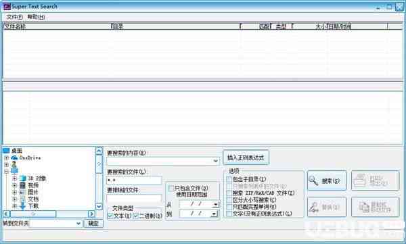Focus the 要排除的文件 input field

(135, 199)
